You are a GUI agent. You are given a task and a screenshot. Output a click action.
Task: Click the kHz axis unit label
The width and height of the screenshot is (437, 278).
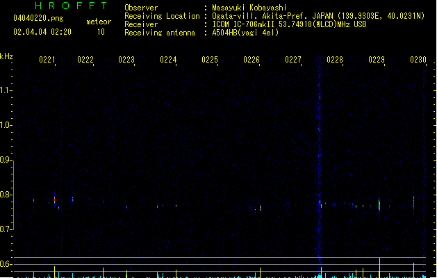coord(6,56)
